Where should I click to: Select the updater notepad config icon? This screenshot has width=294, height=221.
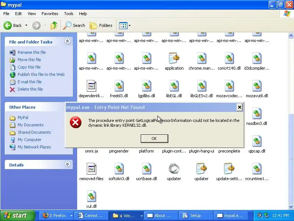click(201, 169)
